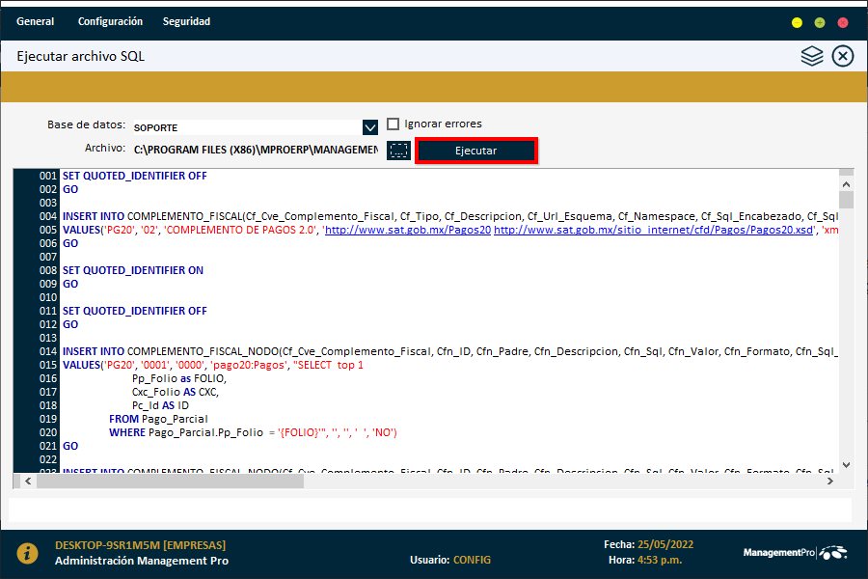The image size is (868, 579).
Task: Click the info icon in status bar
Action: click(29, 552)
